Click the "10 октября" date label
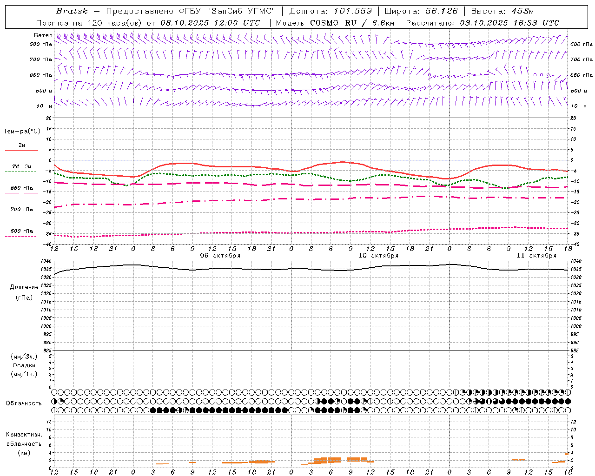This screenshot has height=476, width=595. click(x=378, y=256)
